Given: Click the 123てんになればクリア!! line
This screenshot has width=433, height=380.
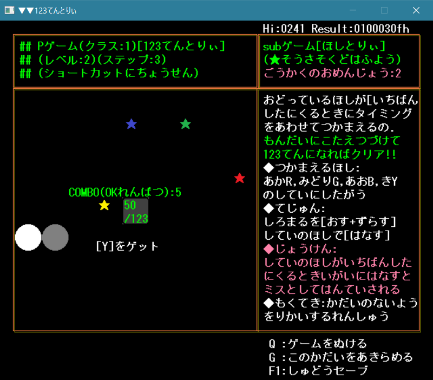Looking at the screenshot, I should click(330, 154).
